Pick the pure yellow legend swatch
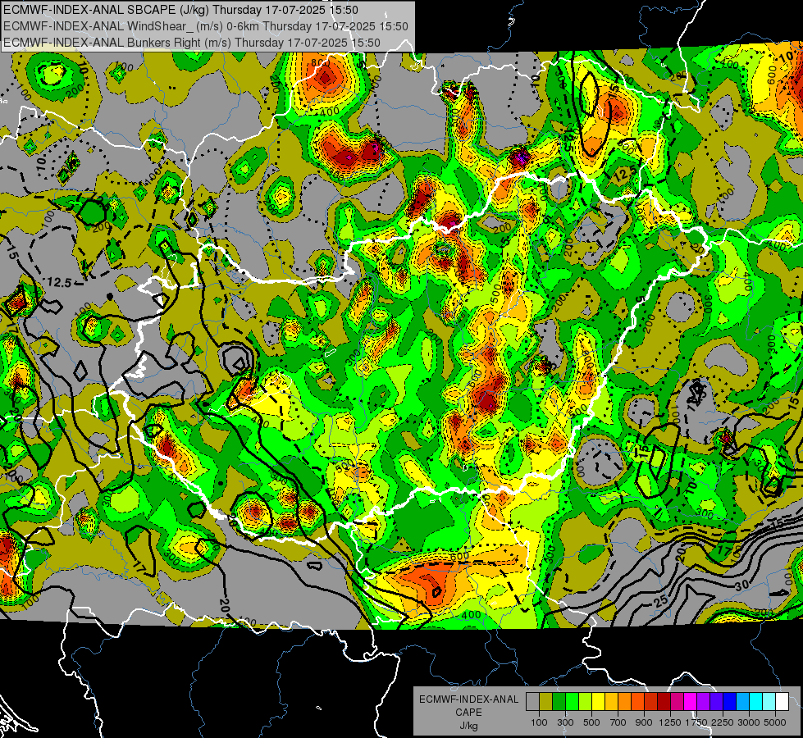This screenshot has height=738, width=803. coord(598,702)
